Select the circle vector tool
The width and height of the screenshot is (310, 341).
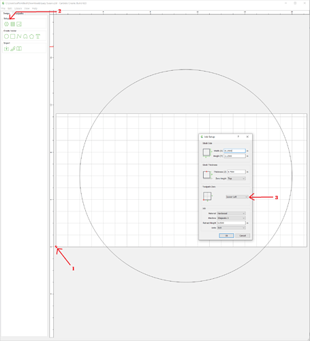pos(6,36)
